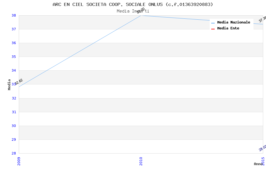266x172 pixels.
Task: Click the Media Importi subtitle
Action: pyautogui.click(x=133, y=11)
